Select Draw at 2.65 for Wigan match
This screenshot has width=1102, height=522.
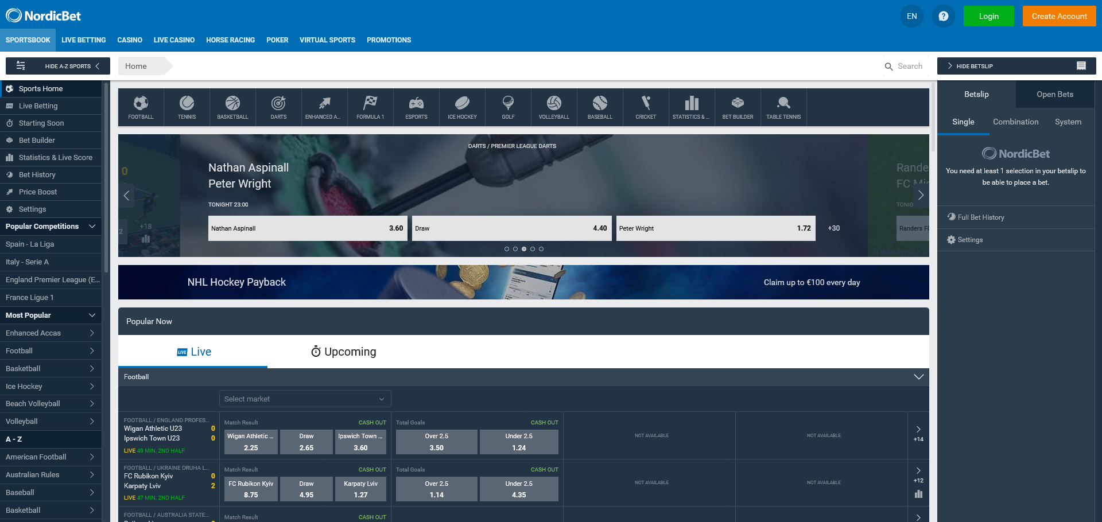point(306,442)
